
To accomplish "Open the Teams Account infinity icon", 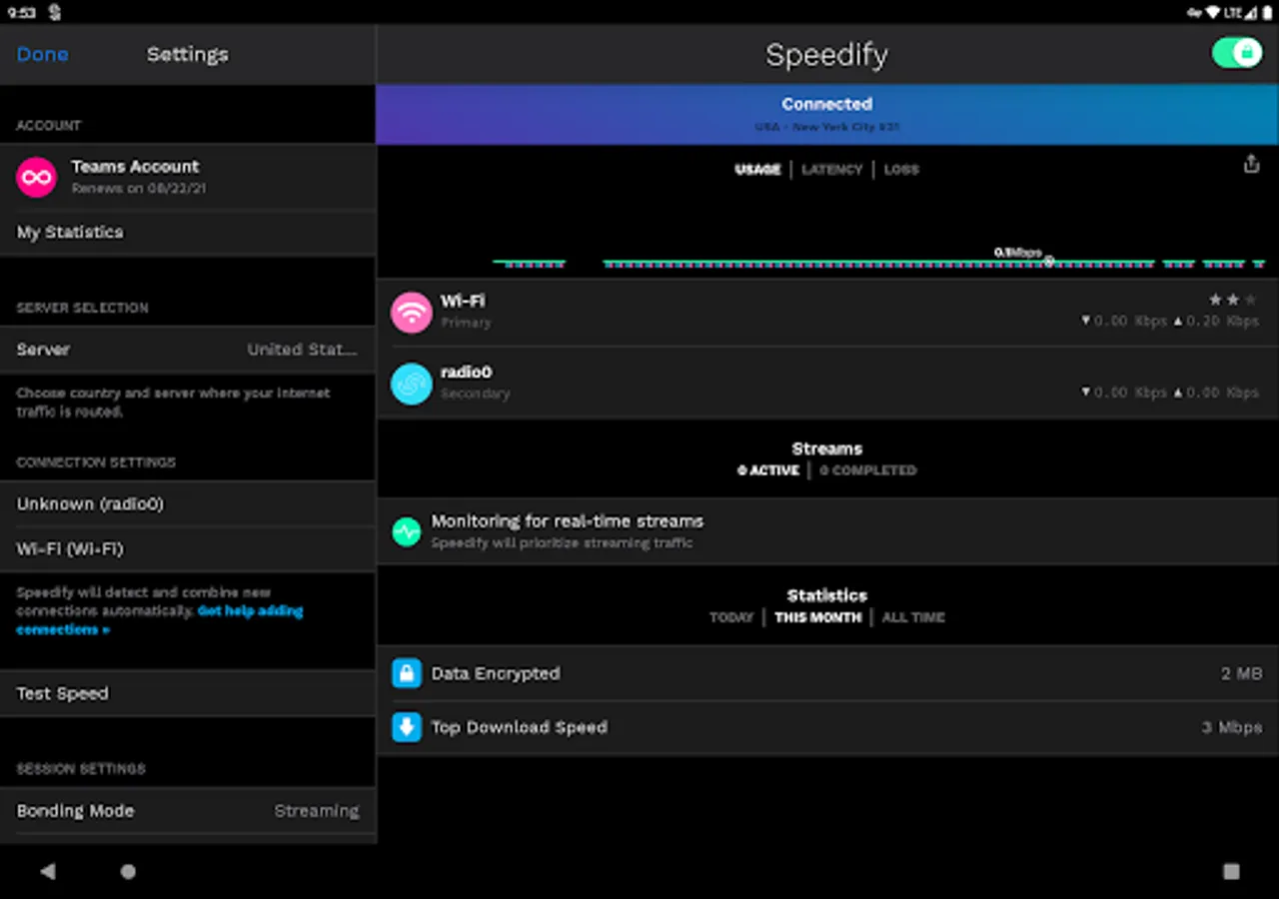I will tap(36, 176).
